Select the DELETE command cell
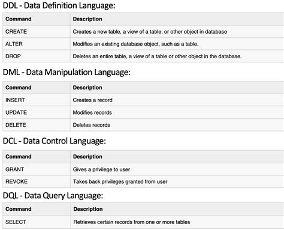 click(37, 125)
